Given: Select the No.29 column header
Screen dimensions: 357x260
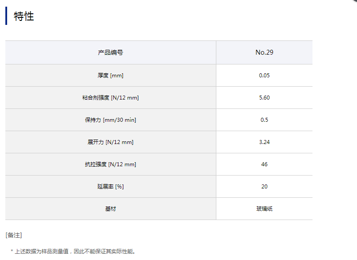Looking at the screenshot, I should (x=264, y=52).
